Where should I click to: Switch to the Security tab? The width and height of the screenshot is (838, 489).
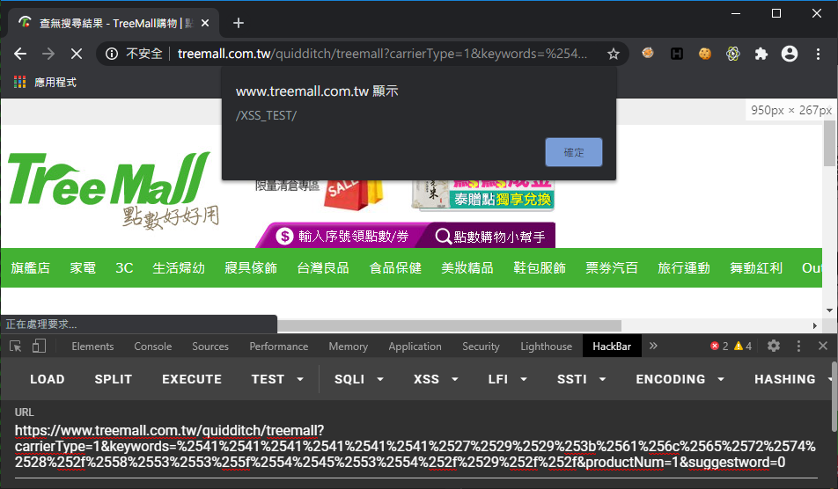click(x=481, y=347)
